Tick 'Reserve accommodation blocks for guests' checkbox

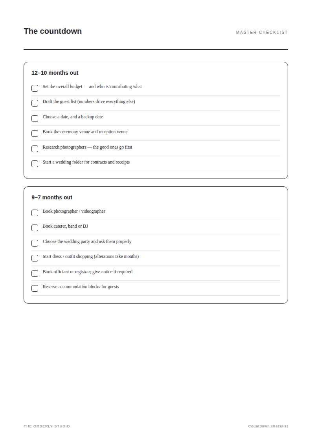click(35, 288)
